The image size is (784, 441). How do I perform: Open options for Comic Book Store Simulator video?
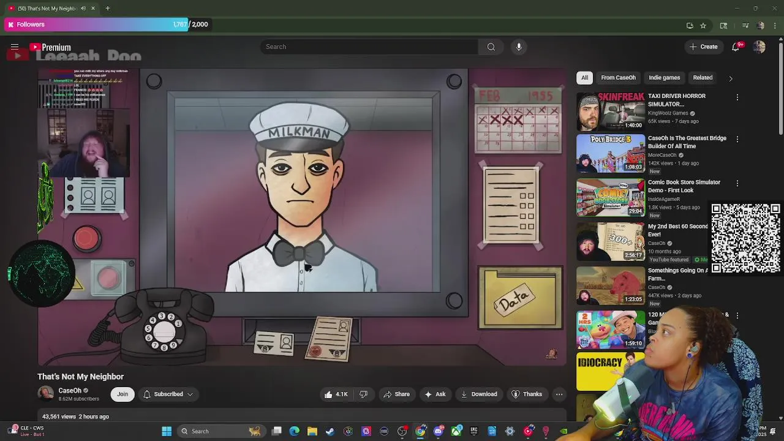click(737, 183)
